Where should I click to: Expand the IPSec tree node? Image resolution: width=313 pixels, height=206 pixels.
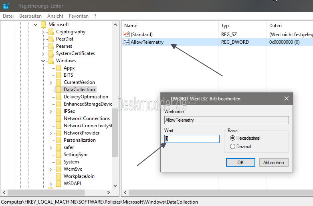(51, 112)
